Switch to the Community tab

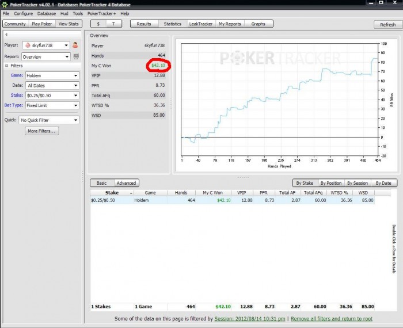[x=15, y=24]
